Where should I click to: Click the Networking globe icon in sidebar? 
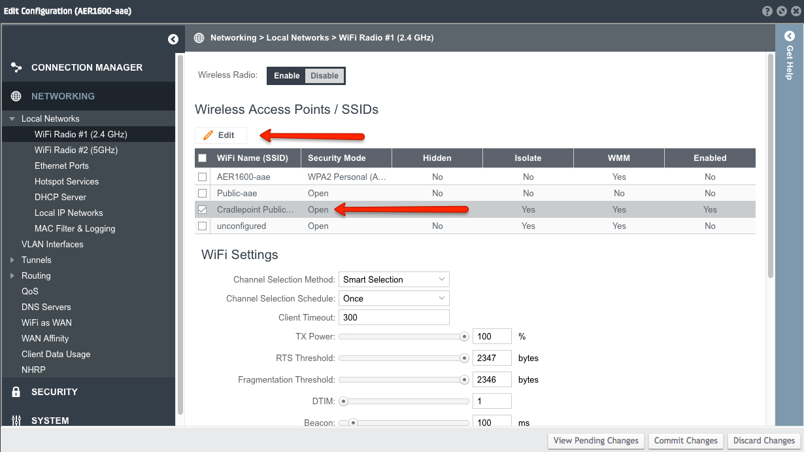16,96
